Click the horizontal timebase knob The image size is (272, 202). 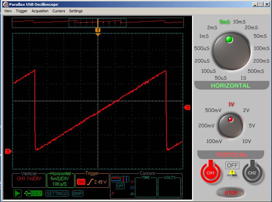pyautogui.click(x=232, y=51)
